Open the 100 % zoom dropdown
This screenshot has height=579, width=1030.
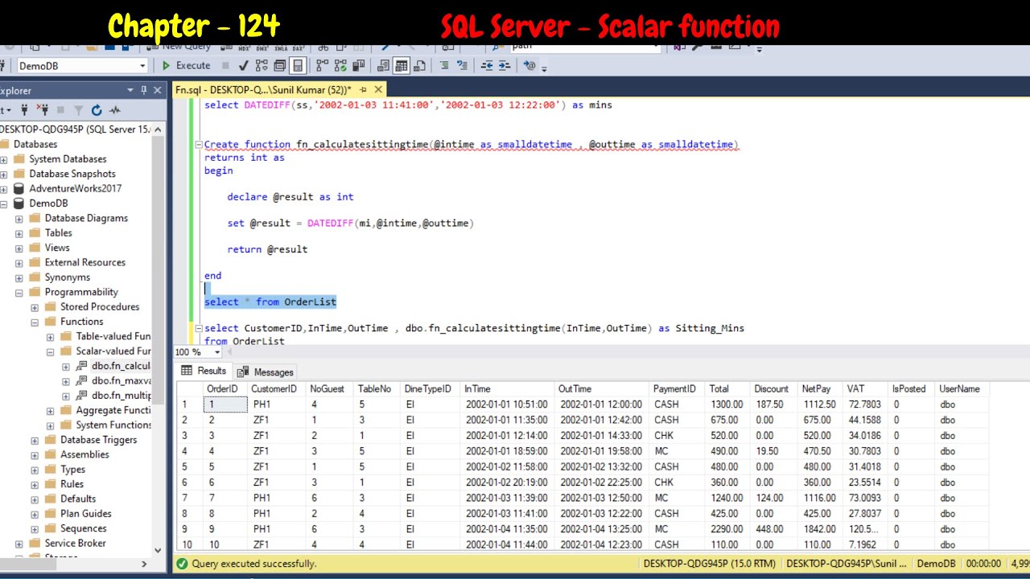[x=217, y=352]
